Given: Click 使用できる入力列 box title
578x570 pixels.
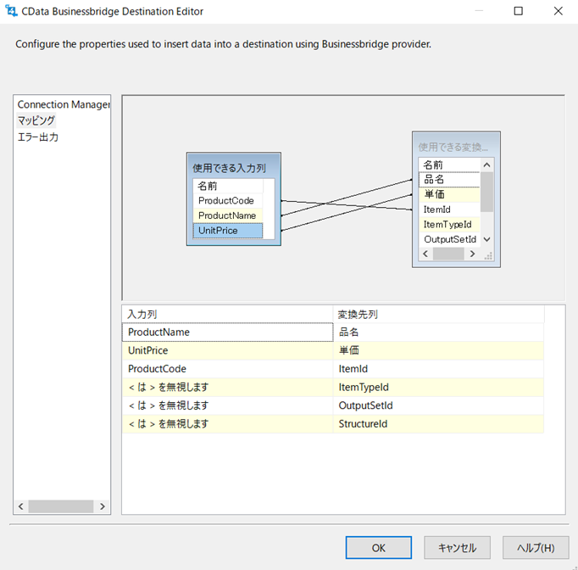Looking at the screenshot, I should [x=229, y=168].
